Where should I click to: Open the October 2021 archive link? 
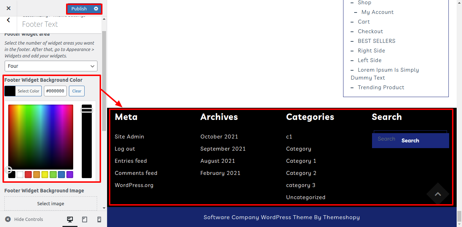click(219, 137)
